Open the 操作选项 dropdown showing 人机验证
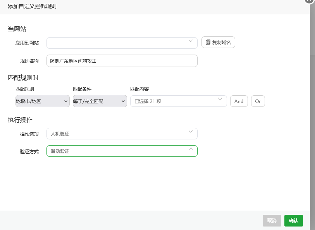This screenshot has height=230, width=315. pos(122,133)
